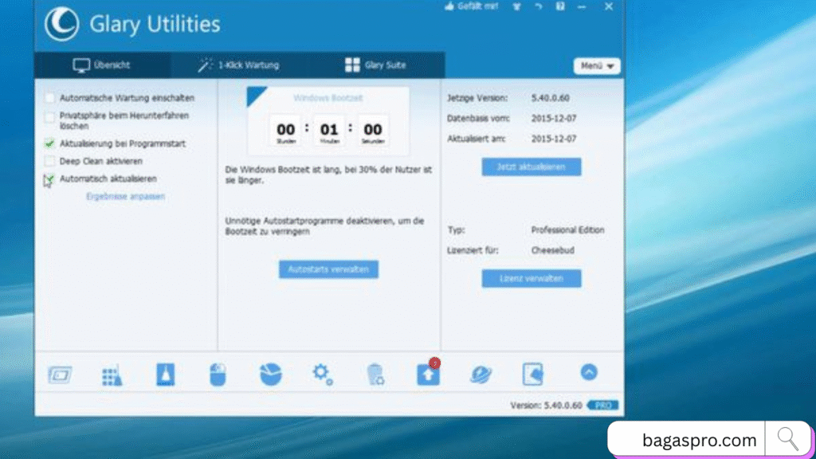Click the thumbs-up "Gefällt mir" icon
This screenshot has width=816, height=459.
point(449,6)
